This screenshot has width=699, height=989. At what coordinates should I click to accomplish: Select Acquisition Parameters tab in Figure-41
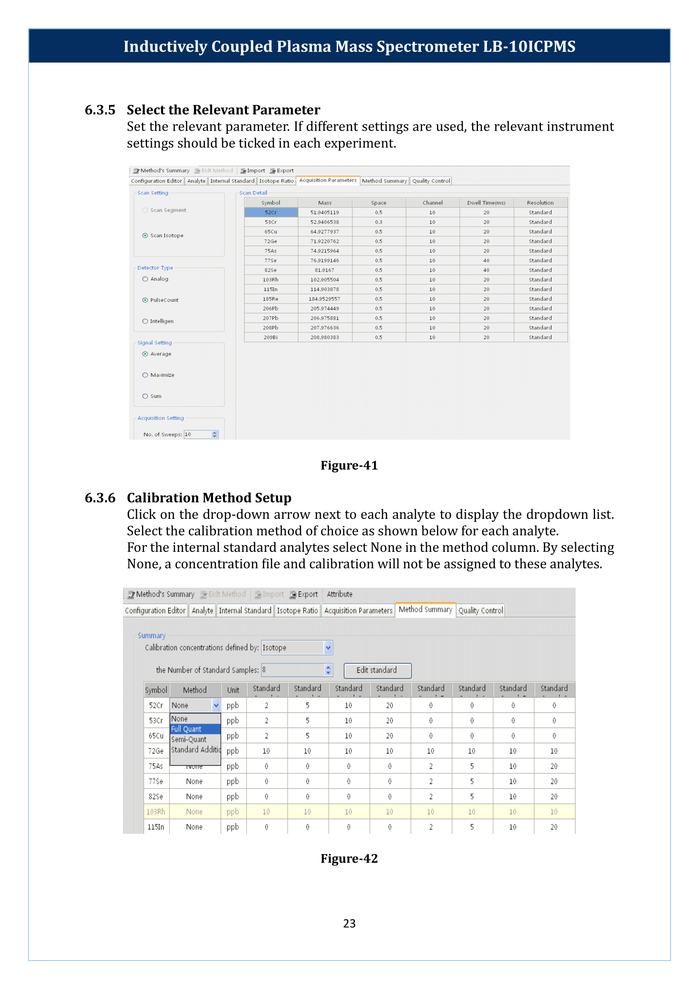(328, 181)
